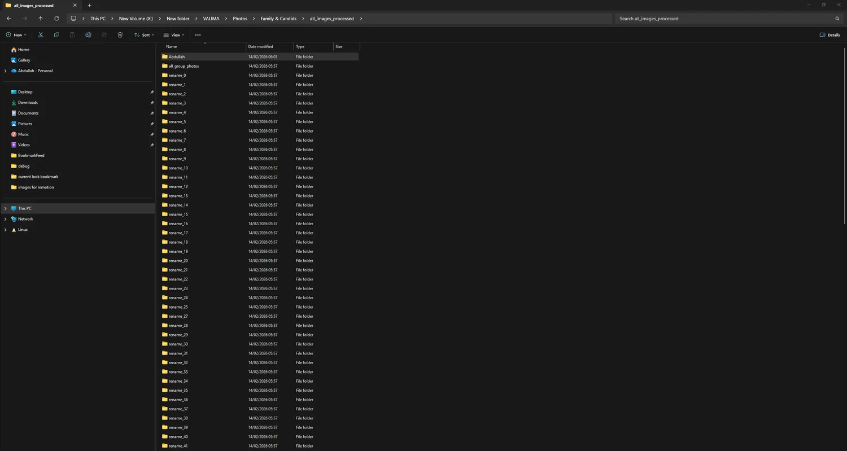The image size is (847, 451).
Task: Click the rename_22 folder icon
Action: (165, 279)
